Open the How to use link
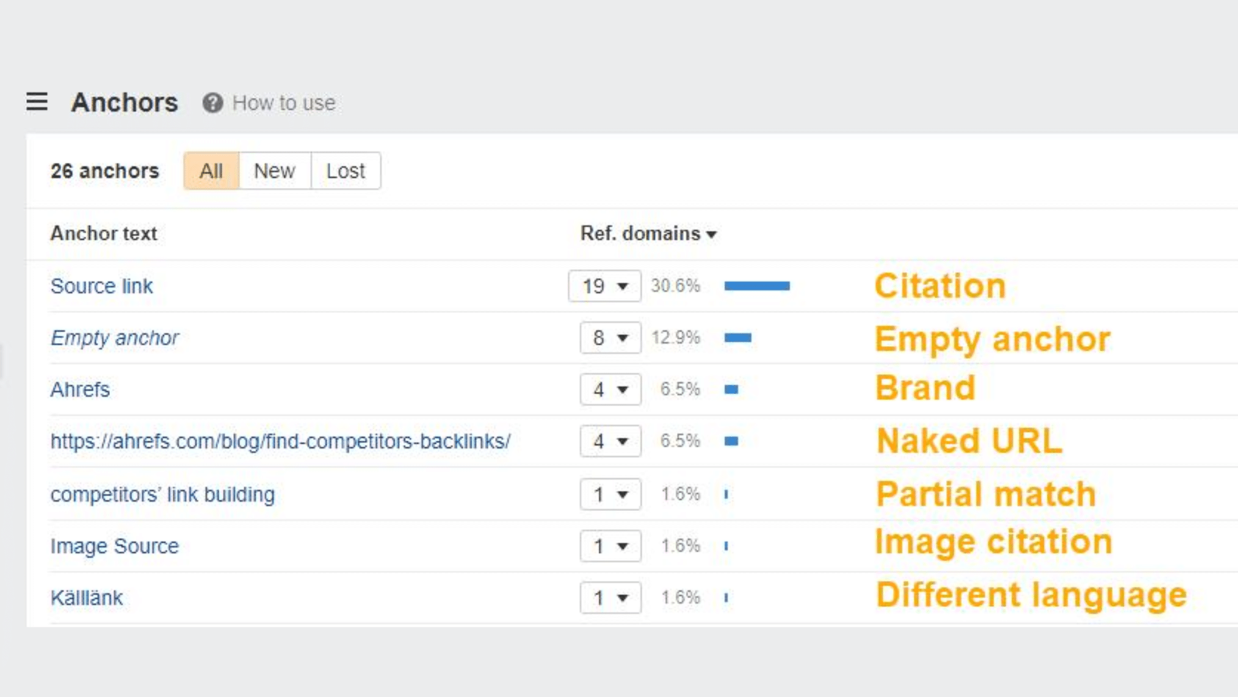The width and height of the screenshot is (1238, 697). coord(283,103)
